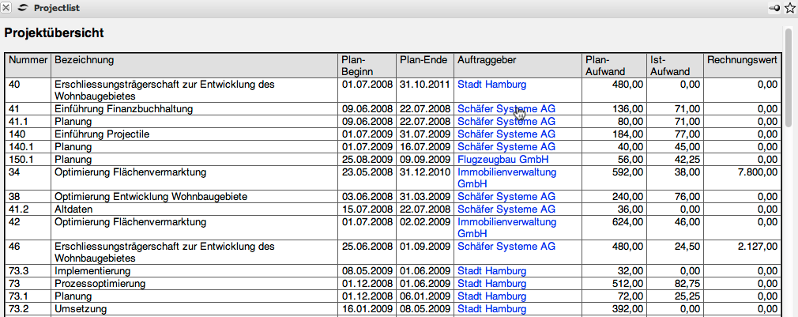Image resolution: width=798 pixels, height=317 pixels.
Task: Click the Nummer column header
Action: tap(28, 60)
